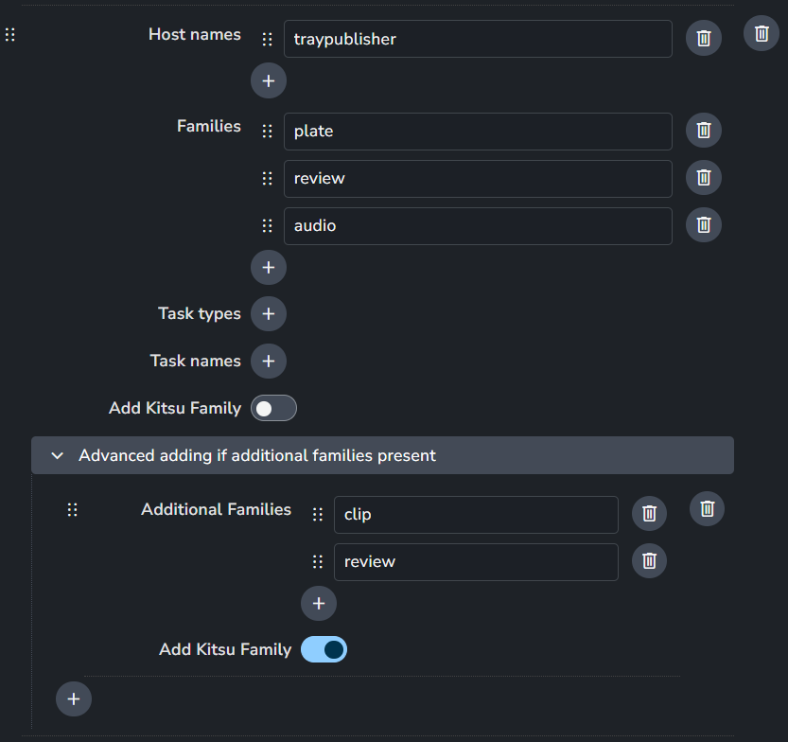Screen dimensions: 788x742
Task: Disable the advanced Add Kitsu Family toggle
Action: 324,649
